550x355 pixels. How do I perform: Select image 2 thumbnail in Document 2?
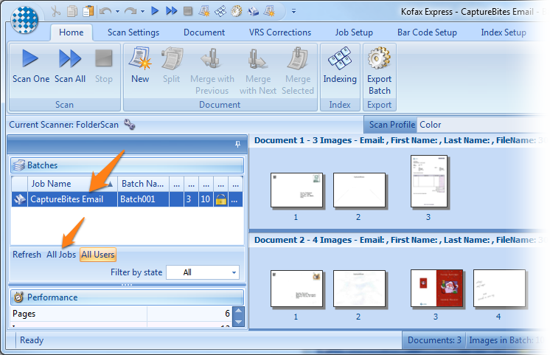pyautogui.click(x=359, y=289)
